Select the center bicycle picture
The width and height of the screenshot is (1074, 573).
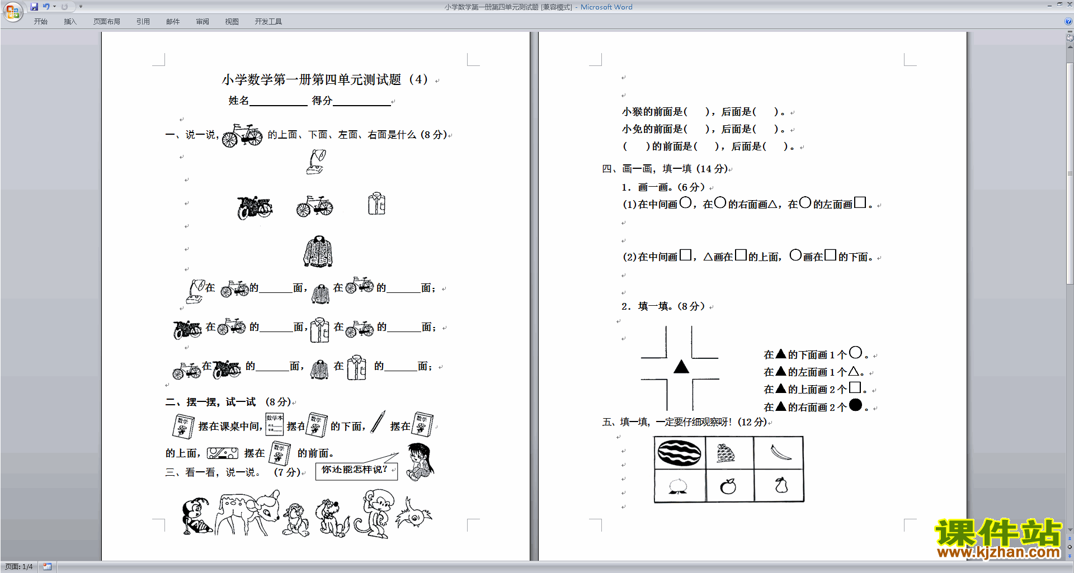(x=315, y=206)
